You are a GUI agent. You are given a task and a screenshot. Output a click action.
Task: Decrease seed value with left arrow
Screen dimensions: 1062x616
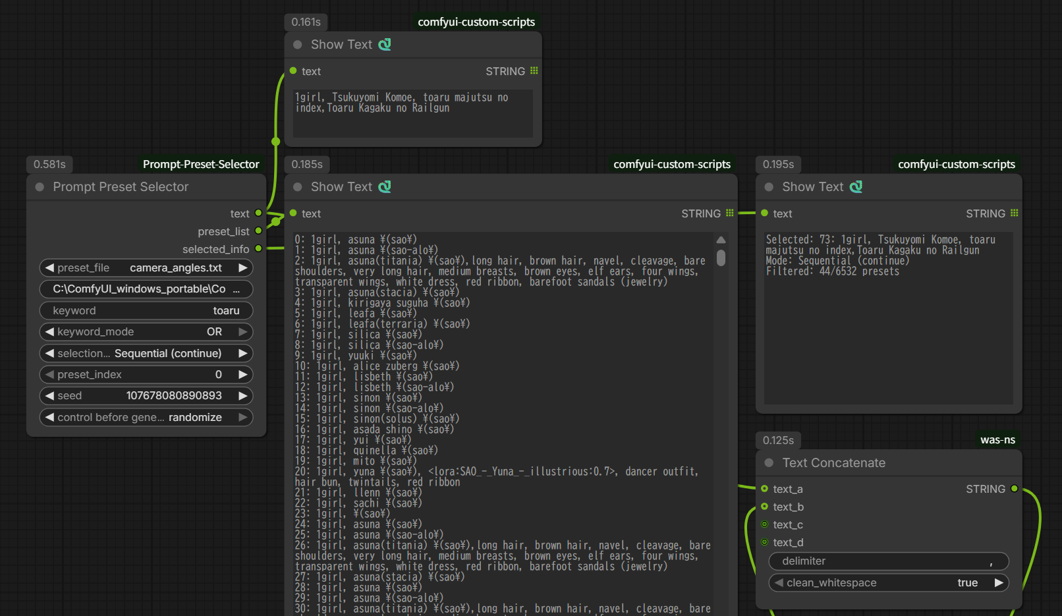(49, 395)
